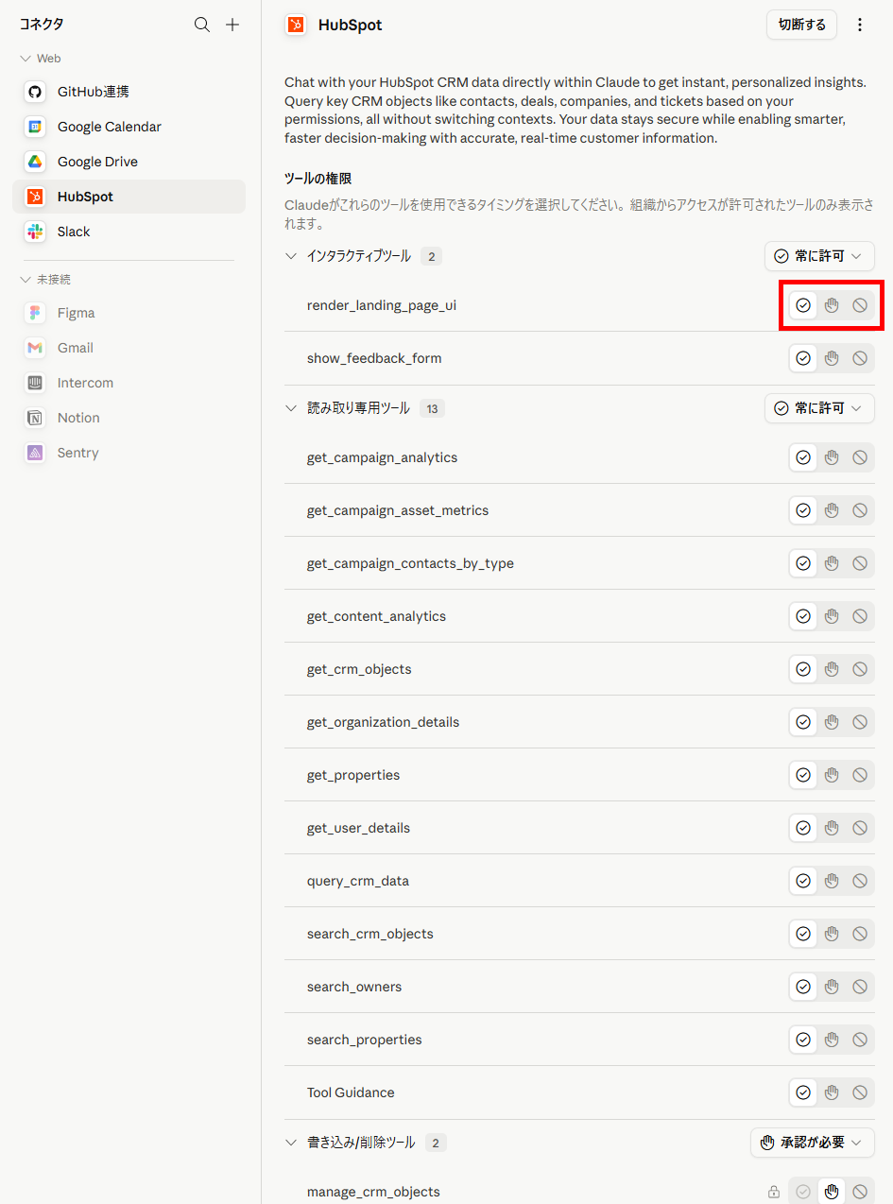
Task: Open the Slack connector
Action: coord(129,232)
